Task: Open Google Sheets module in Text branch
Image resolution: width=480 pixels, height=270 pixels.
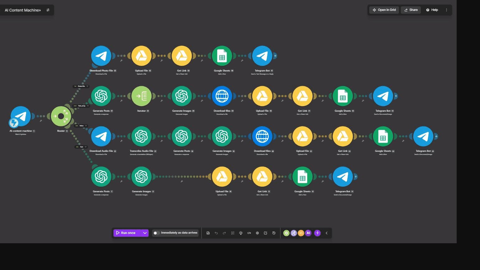Action: [x=302, y=177]
